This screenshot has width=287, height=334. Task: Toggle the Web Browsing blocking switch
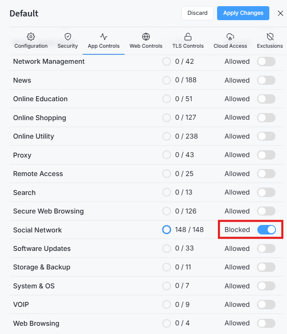pyautogui.click(x=266, y=323)
